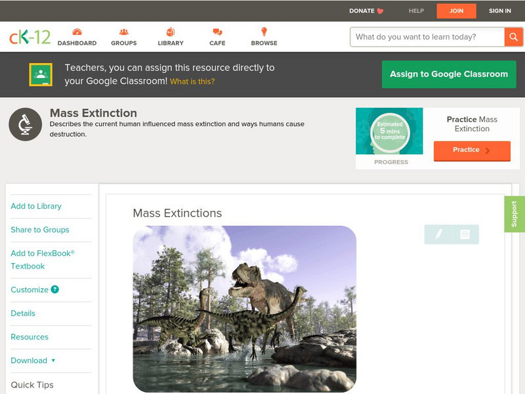Click GROUPS in navigation

point(124,43)
